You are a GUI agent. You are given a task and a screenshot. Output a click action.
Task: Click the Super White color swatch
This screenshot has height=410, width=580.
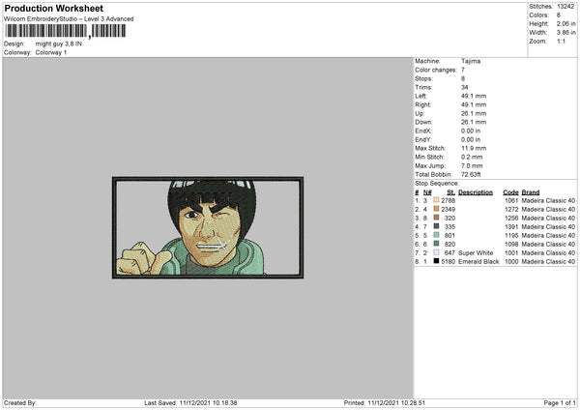[436, 252]
